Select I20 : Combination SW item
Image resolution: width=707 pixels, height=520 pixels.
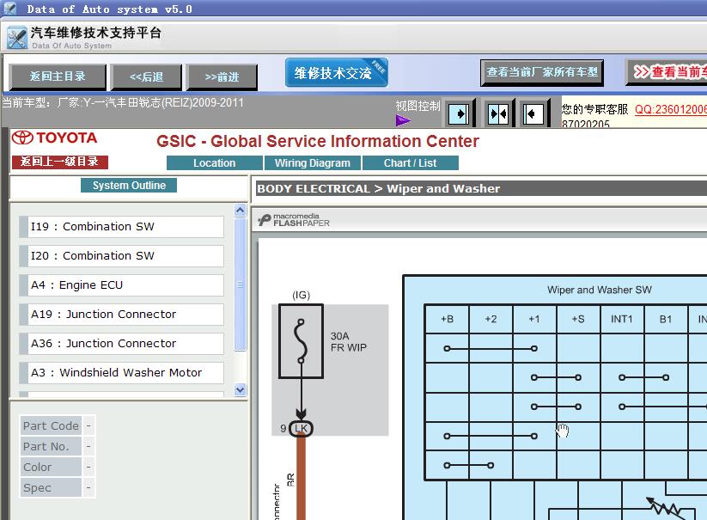click(122, 256)
